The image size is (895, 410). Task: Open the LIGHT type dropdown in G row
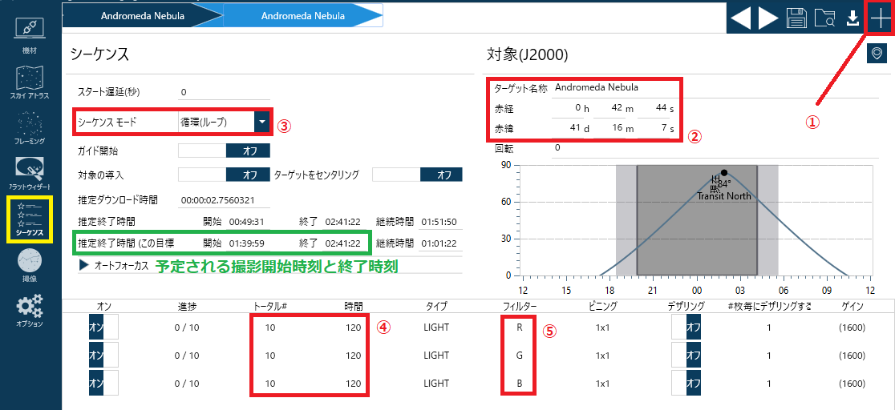pos(436,356)
